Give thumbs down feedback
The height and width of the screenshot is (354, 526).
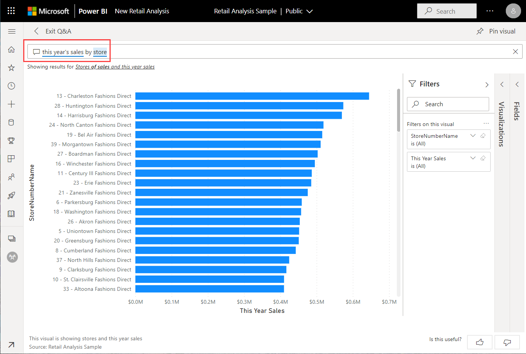point(507,342)
